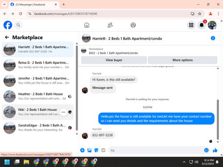The width and height of the screenshot is (223, 167).
Task: Expand the tab search dropdown arrow
Action: (4, 4)
